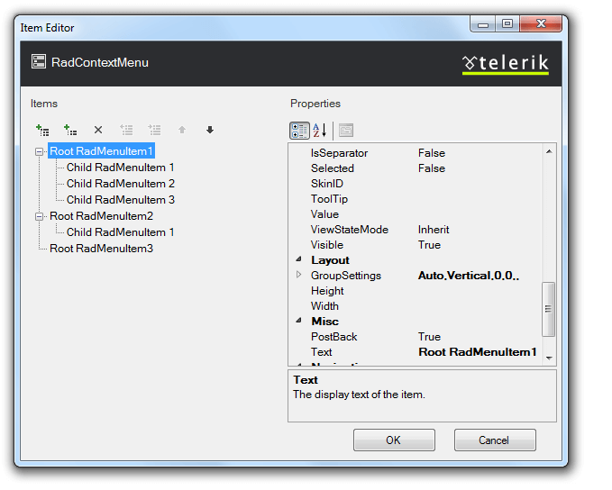Move item down with the down arrow icon
The image size is (612, 490).
(210, 130)
